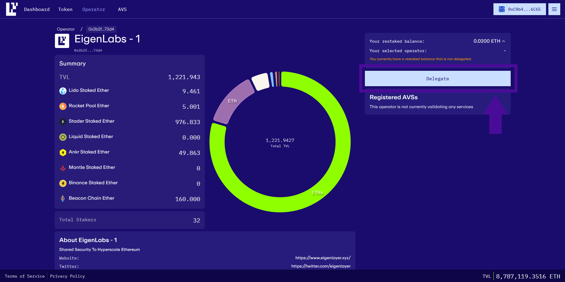Open the AVS navigation tab
Image resolution: width=565 pixels, height=282 pixels.
click(122, 9)
